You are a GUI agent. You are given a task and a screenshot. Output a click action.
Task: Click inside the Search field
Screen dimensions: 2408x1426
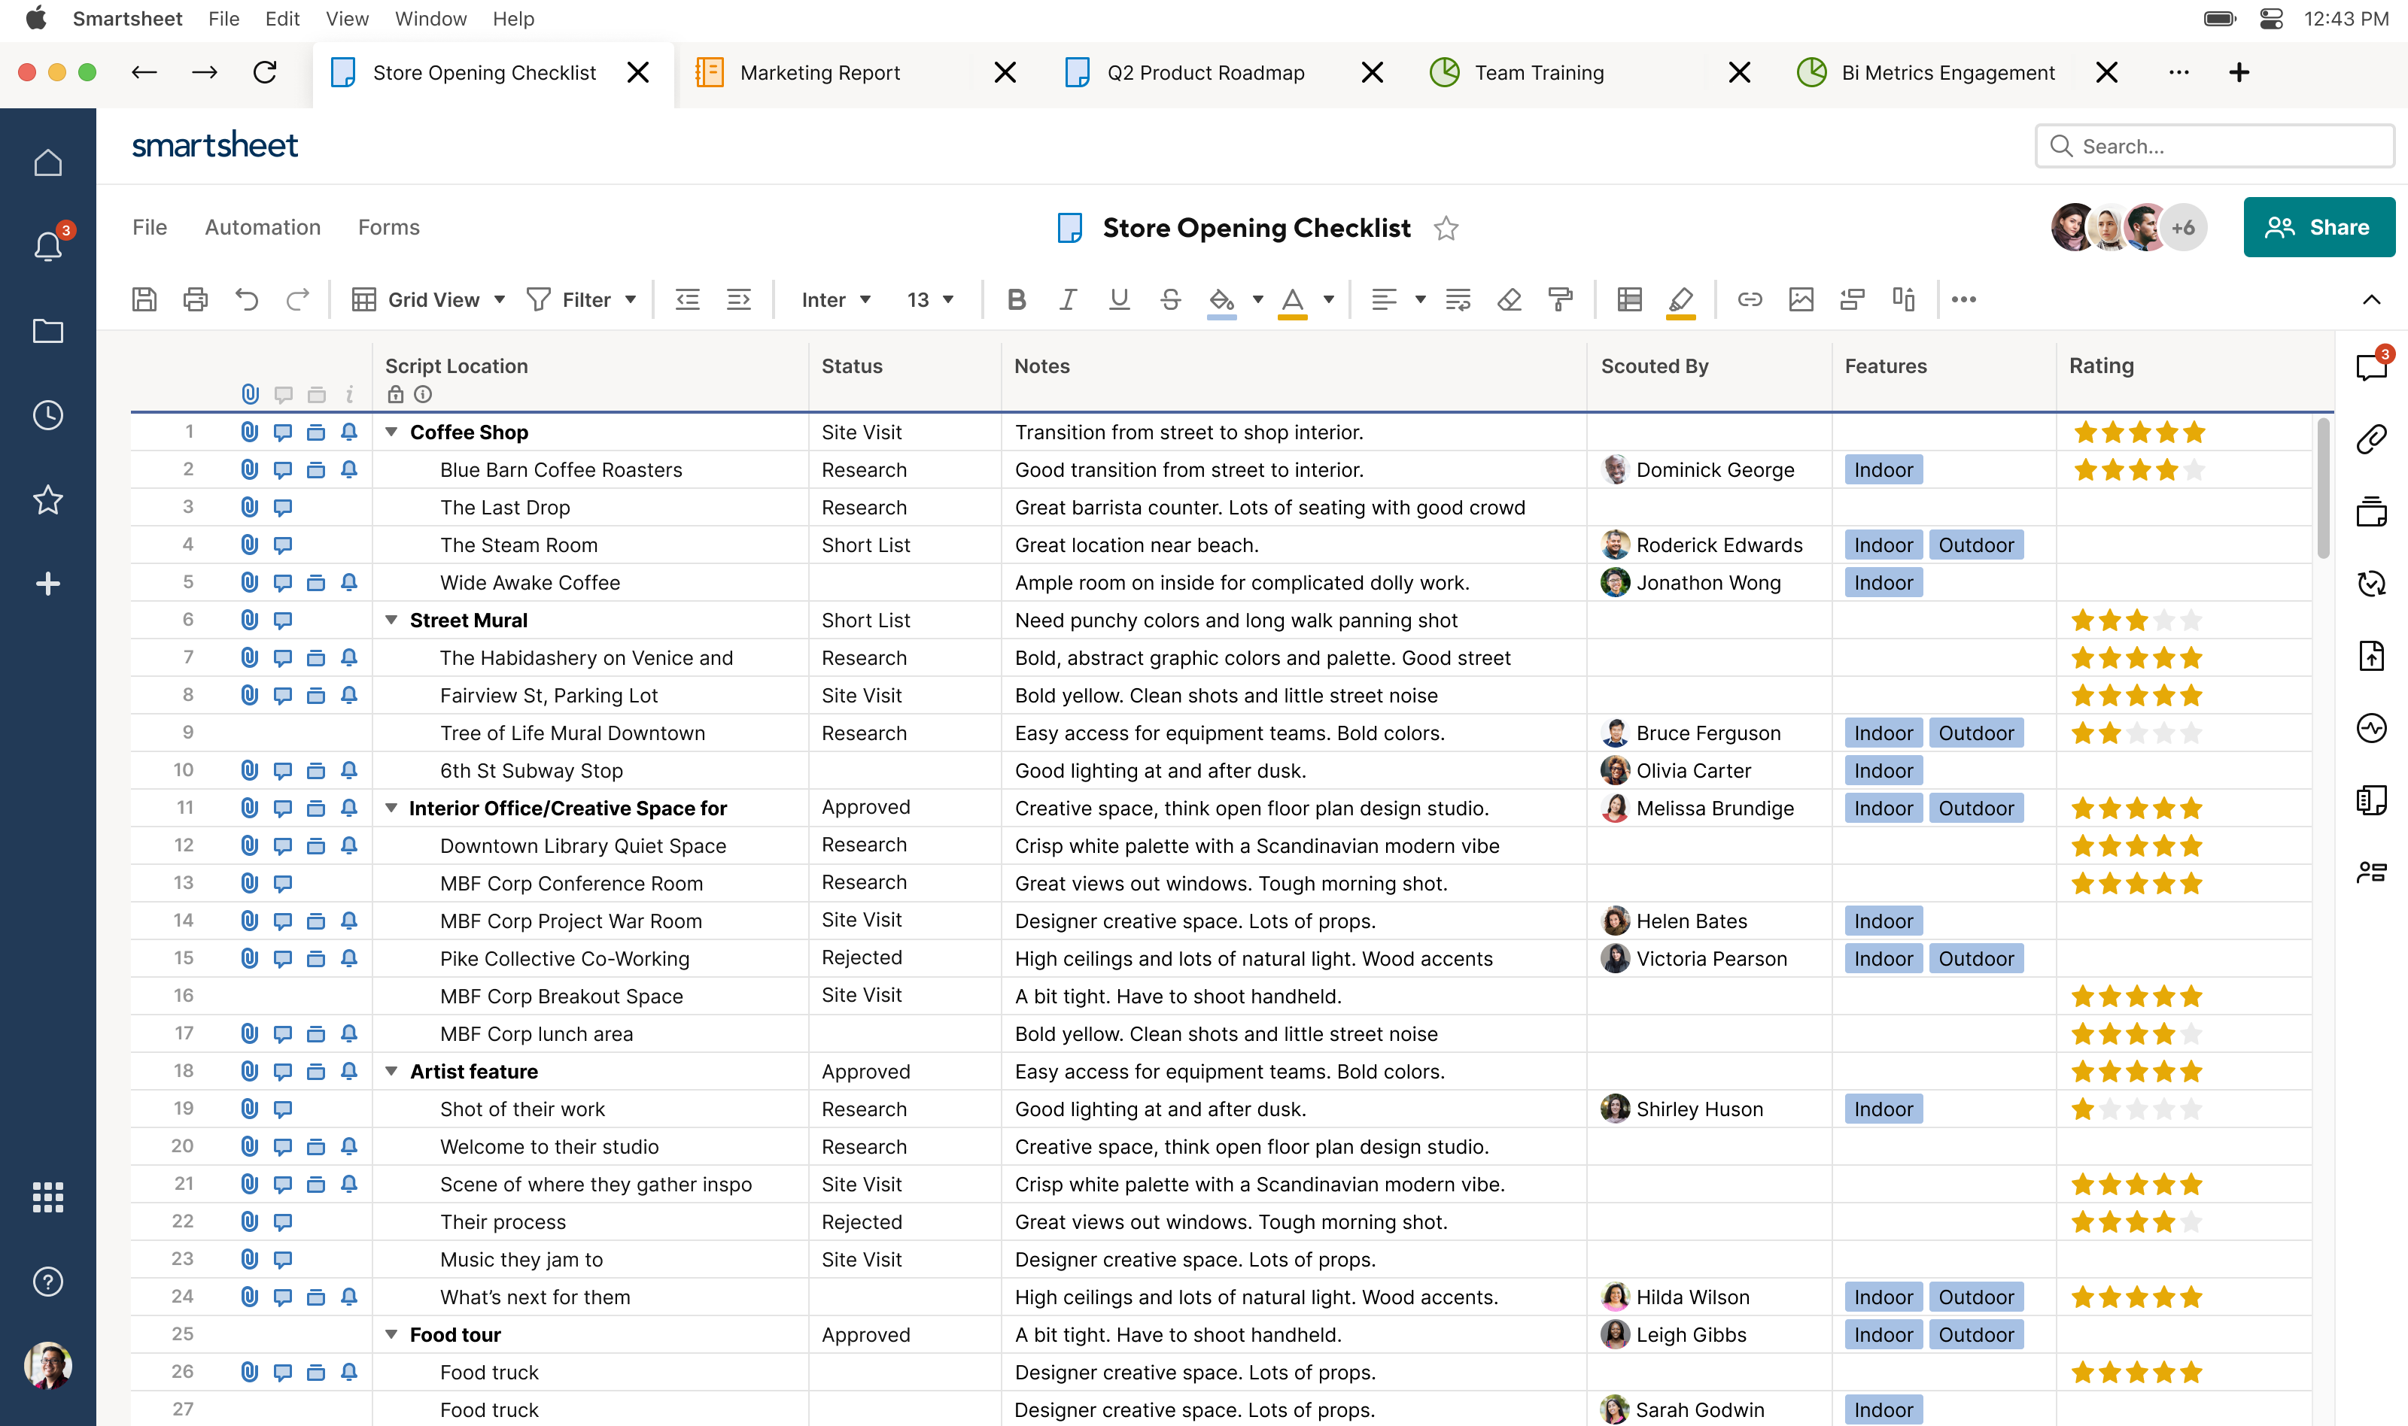2215,146
